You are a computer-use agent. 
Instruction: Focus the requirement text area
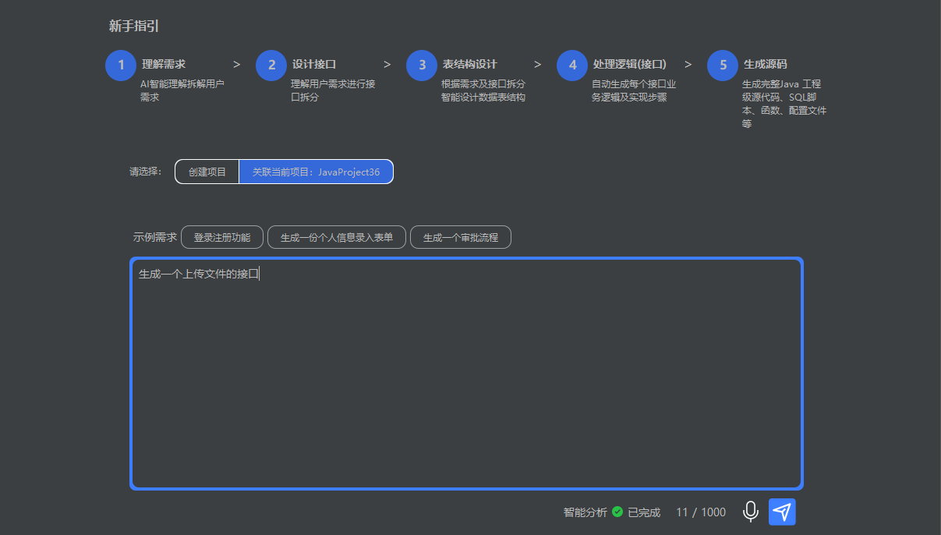pos(466,373)
